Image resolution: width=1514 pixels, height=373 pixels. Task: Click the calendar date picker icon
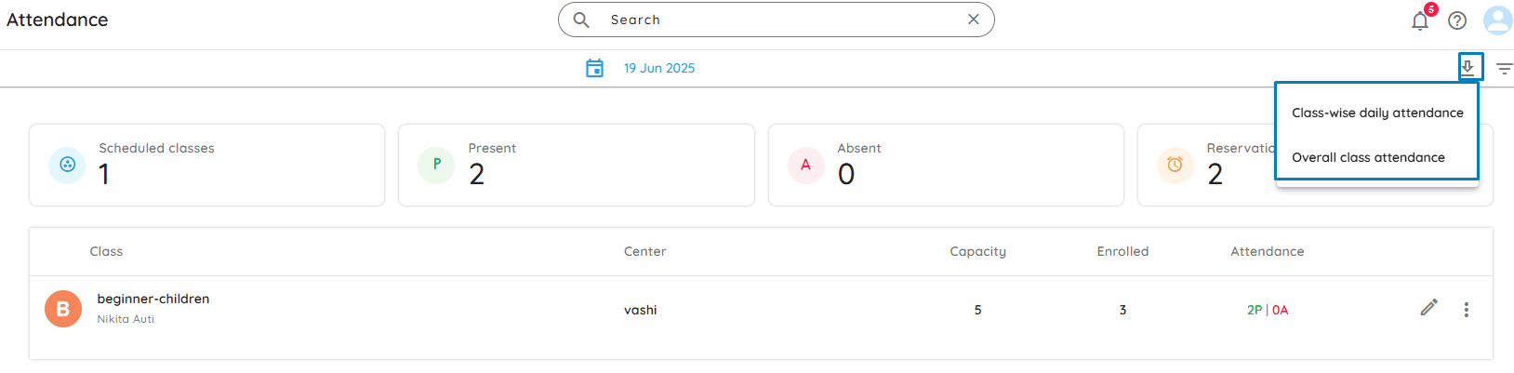[594, 68]
